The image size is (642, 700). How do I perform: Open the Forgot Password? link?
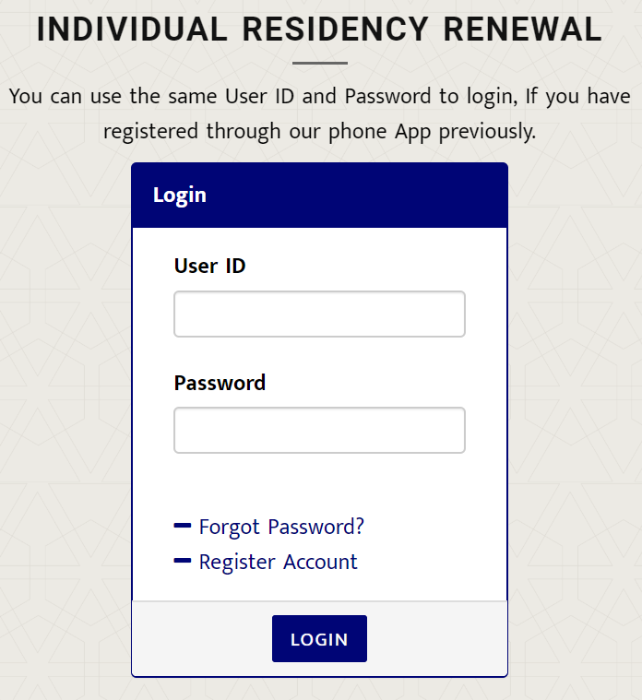(x=281, y=527)
